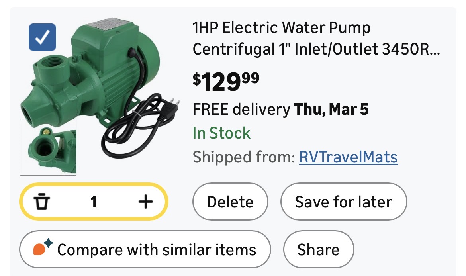
Task: Click the green In Stock status
Action: coord(221,133)
